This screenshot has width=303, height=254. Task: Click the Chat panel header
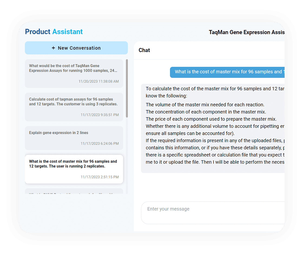pos(144,50)
